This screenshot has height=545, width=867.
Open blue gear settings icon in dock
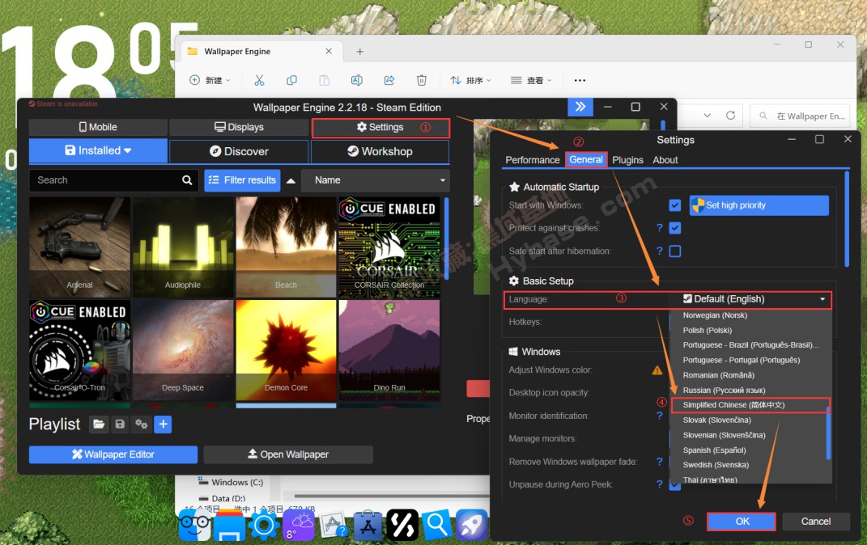pos(264,525)
